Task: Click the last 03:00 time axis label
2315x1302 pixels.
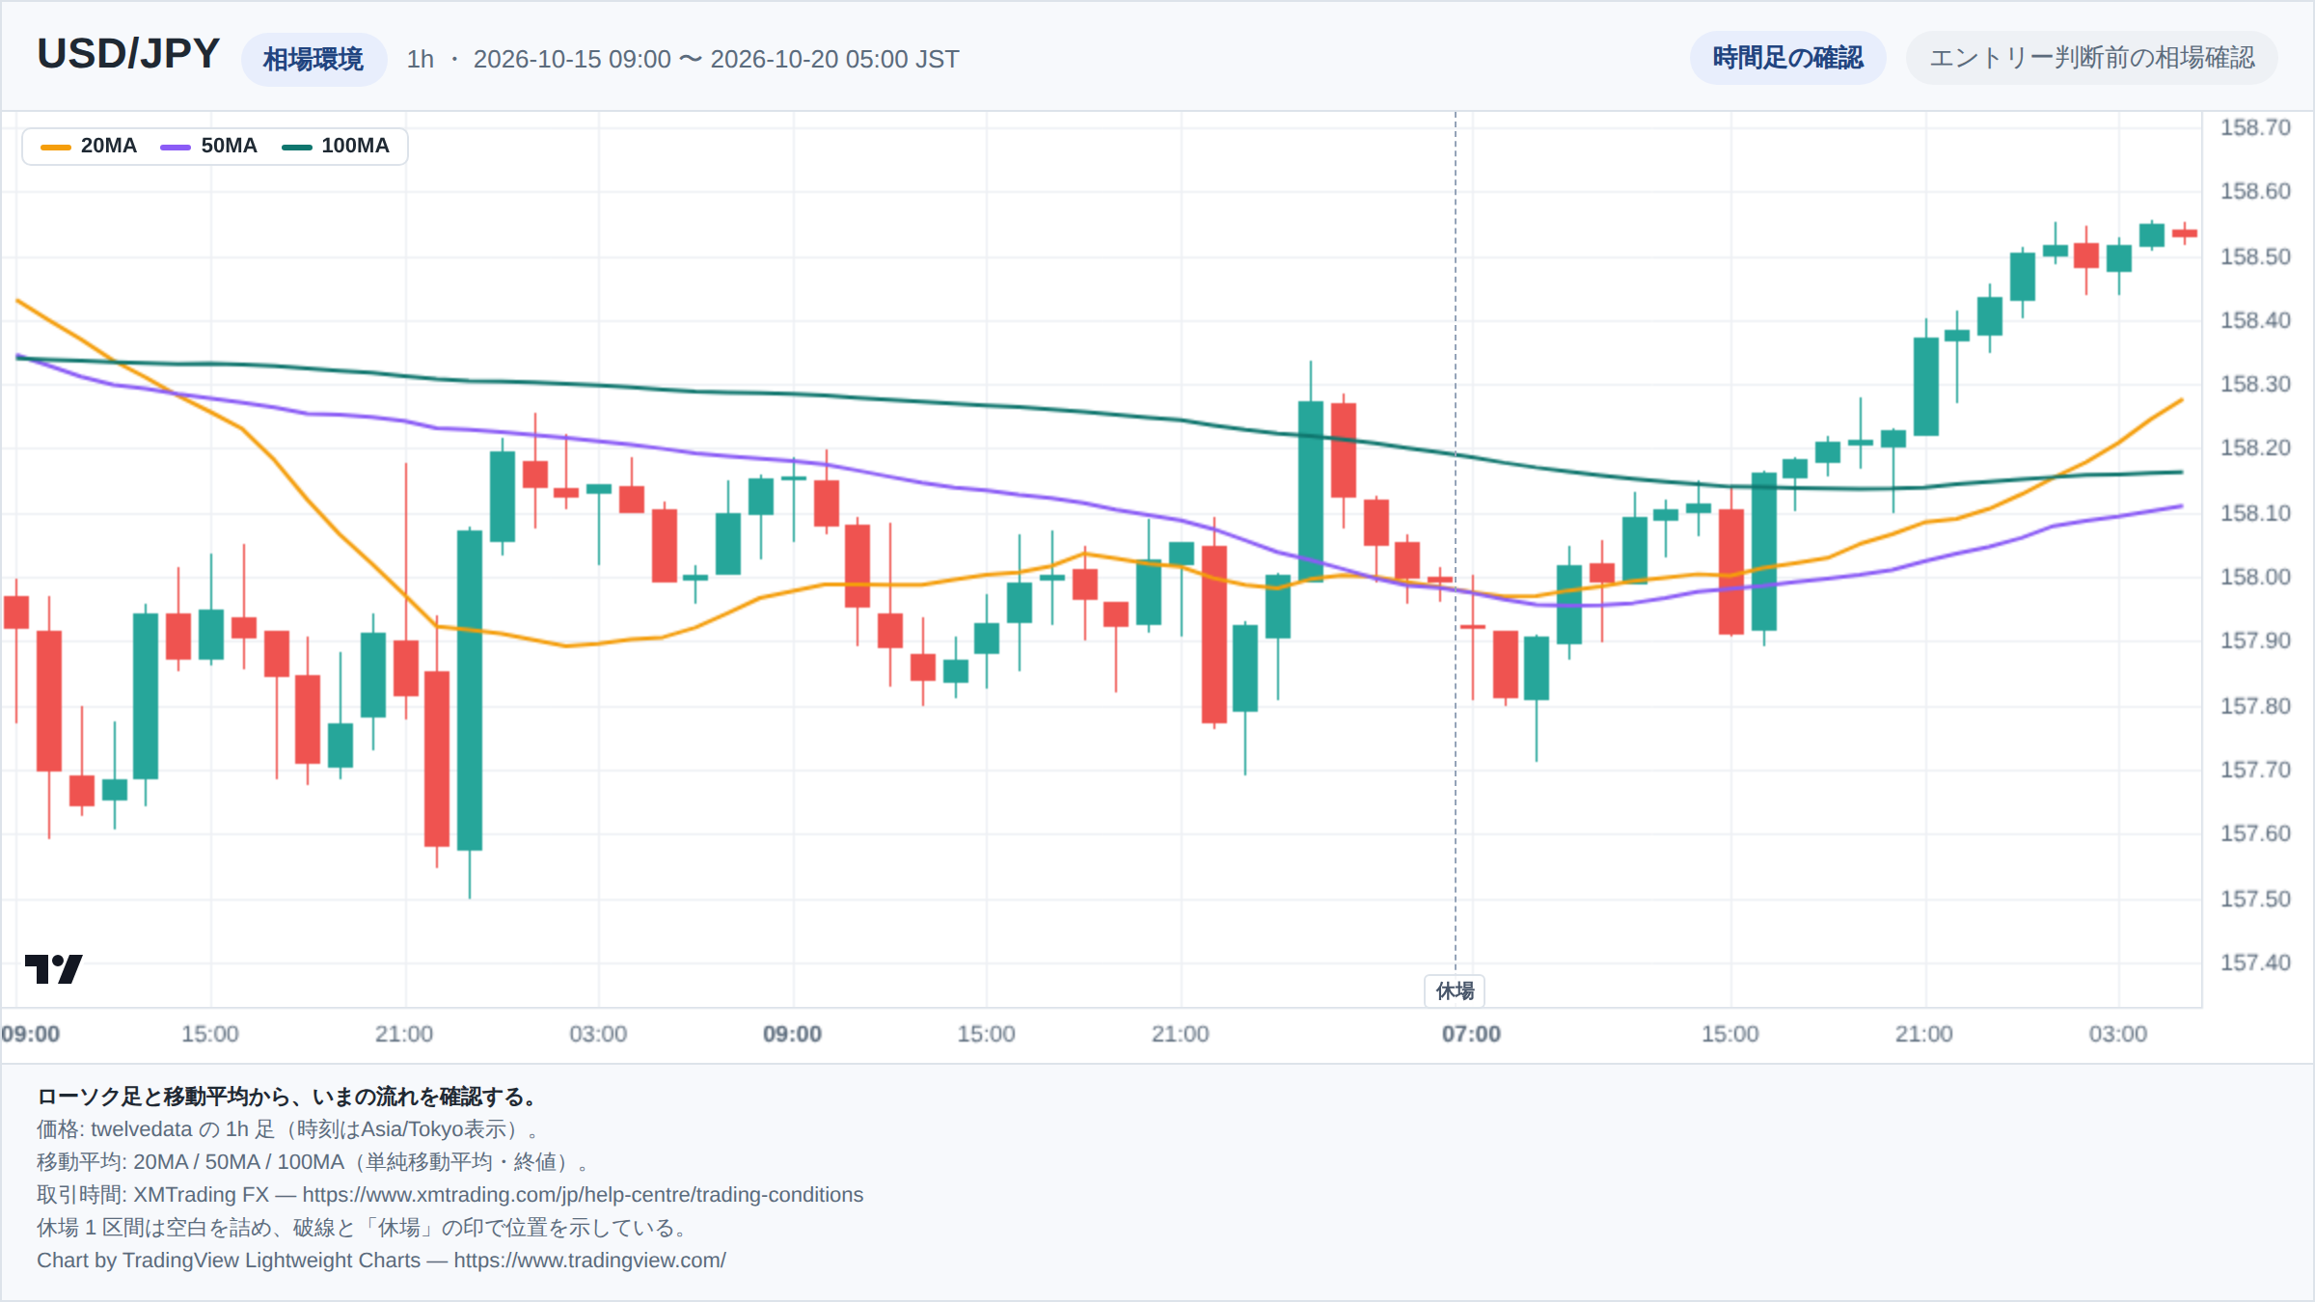Action: pos(2118,1034)
